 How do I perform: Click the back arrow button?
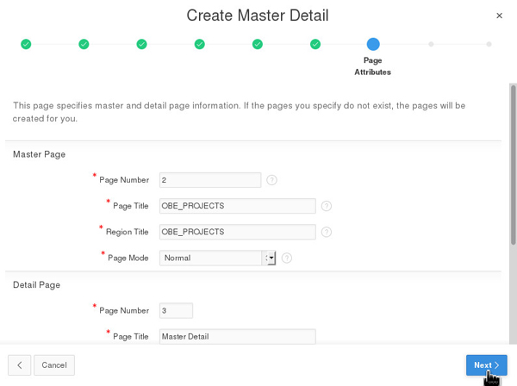pyautogui.click(x=20, y=365)
